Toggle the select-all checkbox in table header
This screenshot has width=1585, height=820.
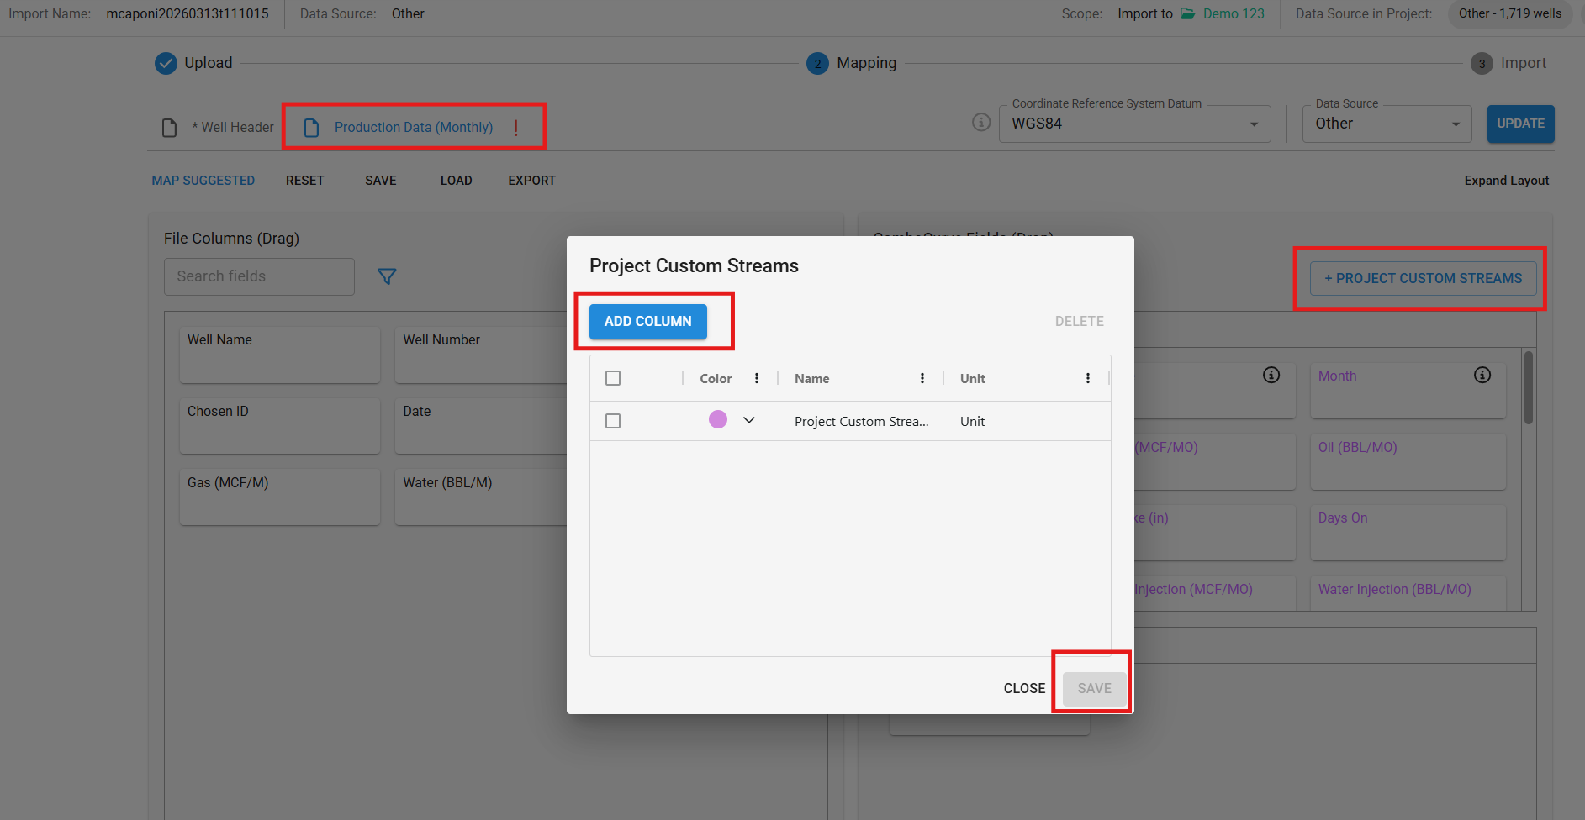click(613, 378)
